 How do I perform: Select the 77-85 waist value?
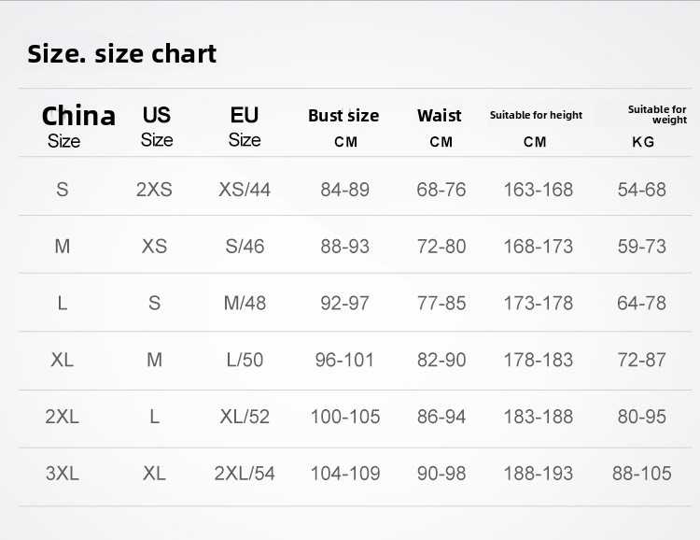(x=441, y=304)
